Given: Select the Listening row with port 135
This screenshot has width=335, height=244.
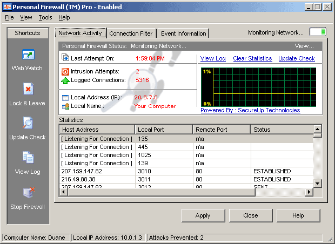Looking at the screenshot, I should click(186, 139).
